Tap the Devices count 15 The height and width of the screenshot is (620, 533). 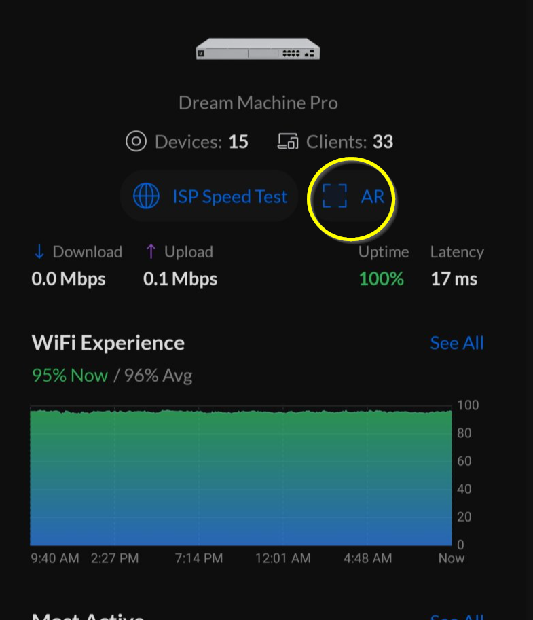click(x=238, y=141)
